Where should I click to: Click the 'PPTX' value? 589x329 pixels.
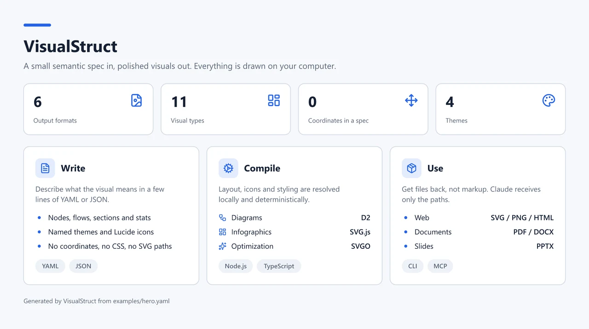tap(545, 247)
